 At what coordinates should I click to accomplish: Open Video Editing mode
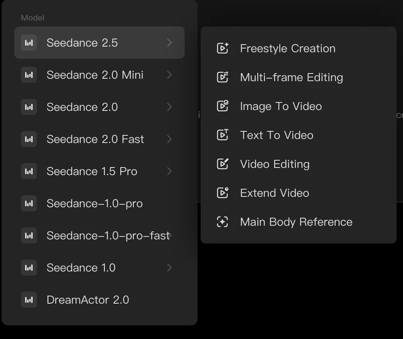point(298,164)
